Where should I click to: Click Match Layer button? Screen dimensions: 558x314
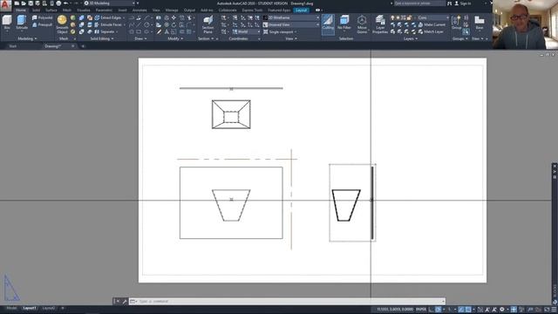pos(431,31)
